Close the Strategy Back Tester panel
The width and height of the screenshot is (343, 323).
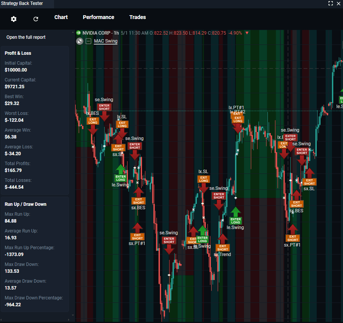point(338,3)
